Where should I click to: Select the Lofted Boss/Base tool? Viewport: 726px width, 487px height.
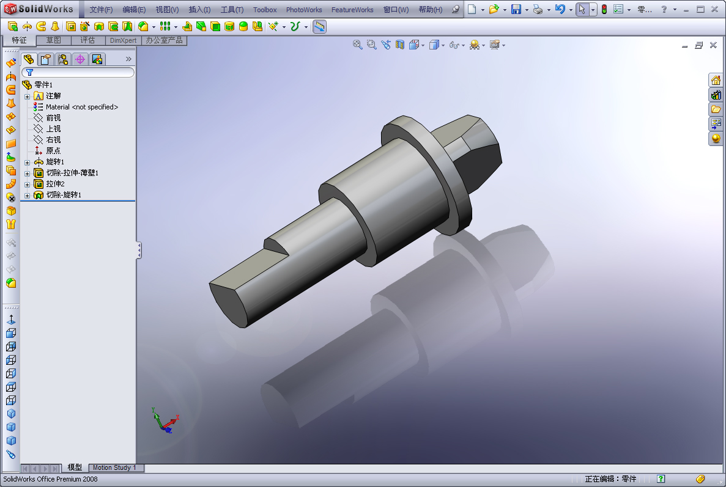(55, 26)
